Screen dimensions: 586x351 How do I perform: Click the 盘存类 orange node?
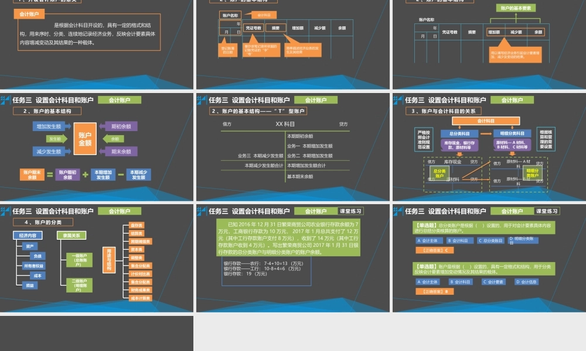(x=137, y=225)
